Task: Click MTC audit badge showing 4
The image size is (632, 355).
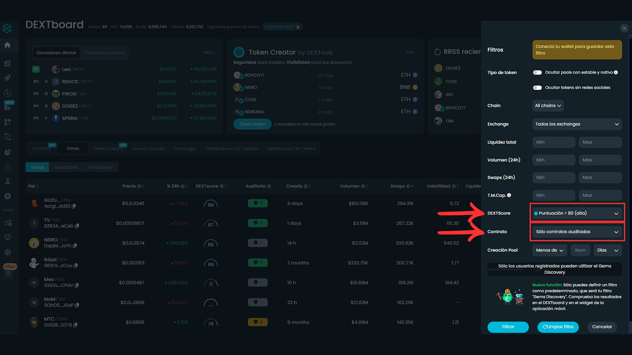Action: 258,322
